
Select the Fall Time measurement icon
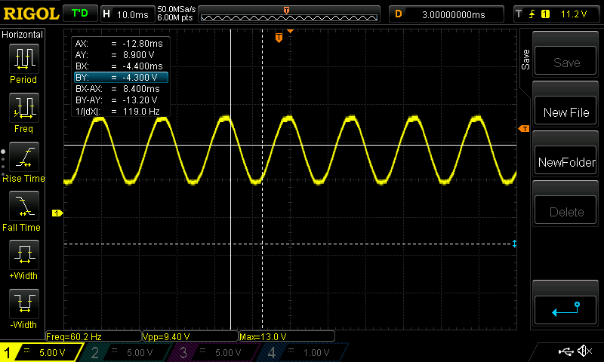(24, 206)
